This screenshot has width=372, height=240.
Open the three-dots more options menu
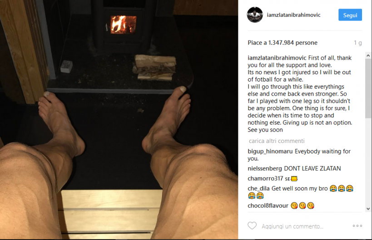357,226
